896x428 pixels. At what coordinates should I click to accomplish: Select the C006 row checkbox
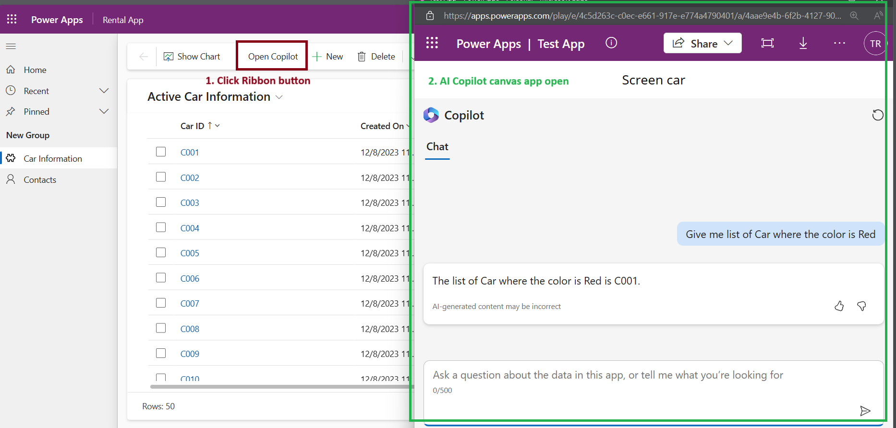161,278
